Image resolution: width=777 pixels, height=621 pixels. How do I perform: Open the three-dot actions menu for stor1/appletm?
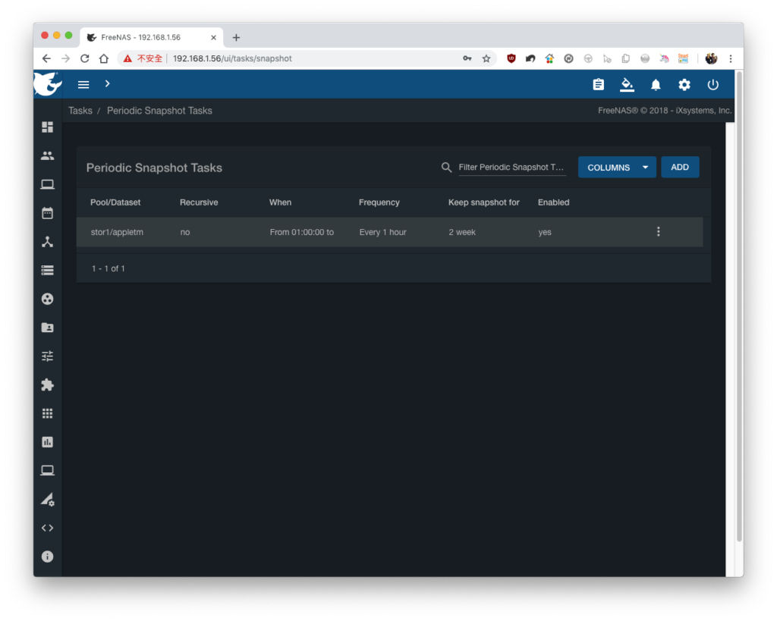(659, 232)
